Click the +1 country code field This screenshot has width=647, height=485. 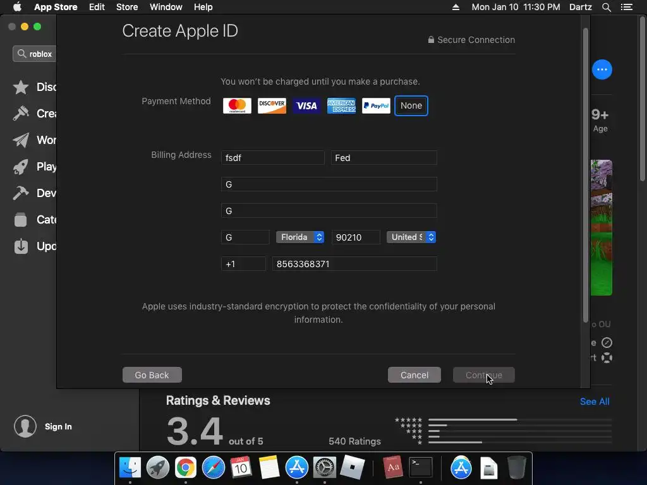click(243, 264)
